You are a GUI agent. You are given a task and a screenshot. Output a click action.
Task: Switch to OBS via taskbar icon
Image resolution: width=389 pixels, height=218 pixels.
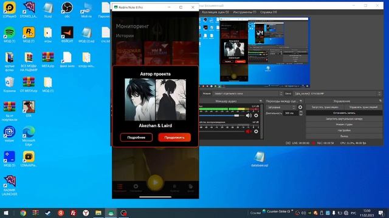pos(123,213)
